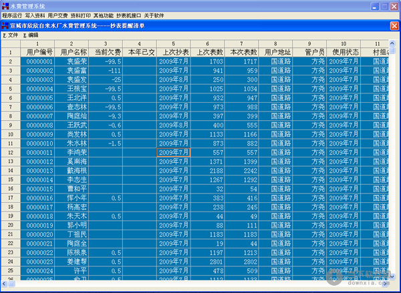Image resolution: width=401 pixels, height=293 pixels.
Task: Click user ID cell 00000001
Action: click(37, 61)
